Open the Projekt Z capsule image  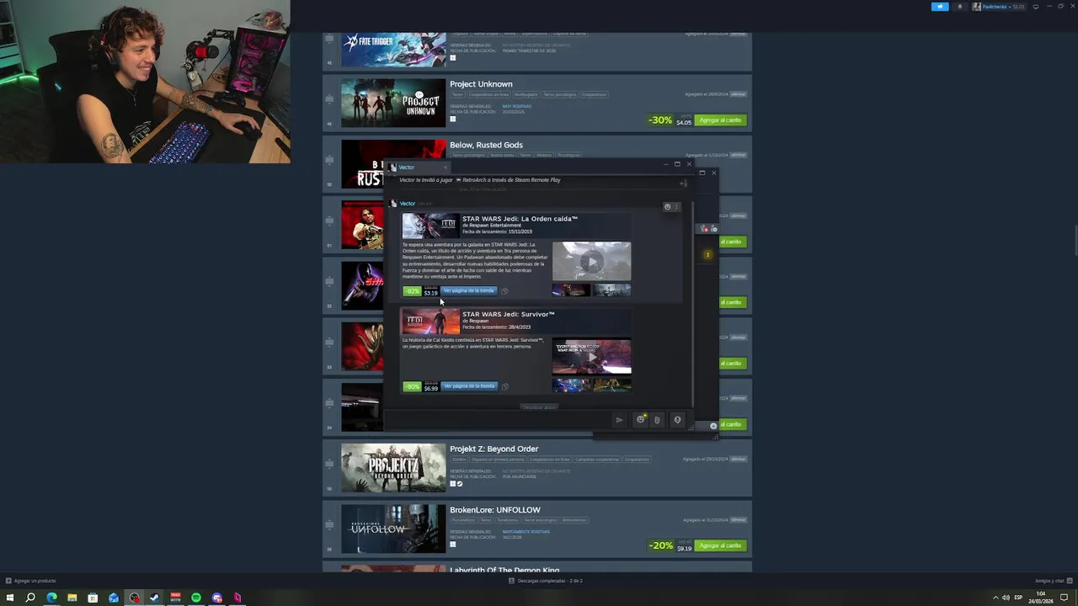point(393,468)
